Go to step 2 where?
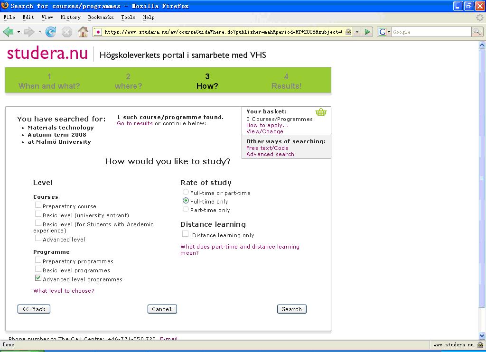 point(128,81)
